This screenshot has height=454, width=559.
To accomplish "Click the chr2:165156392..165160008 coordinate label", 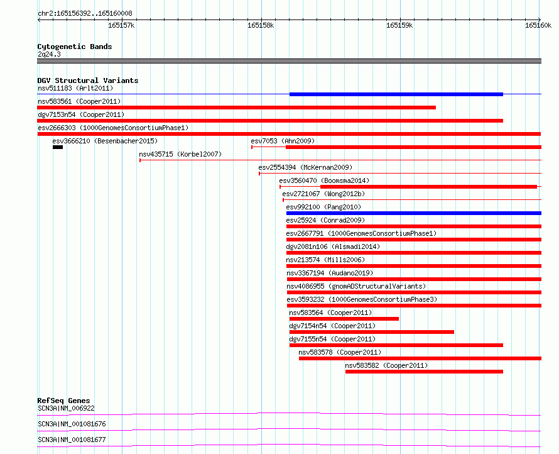I will click(85, 14).
